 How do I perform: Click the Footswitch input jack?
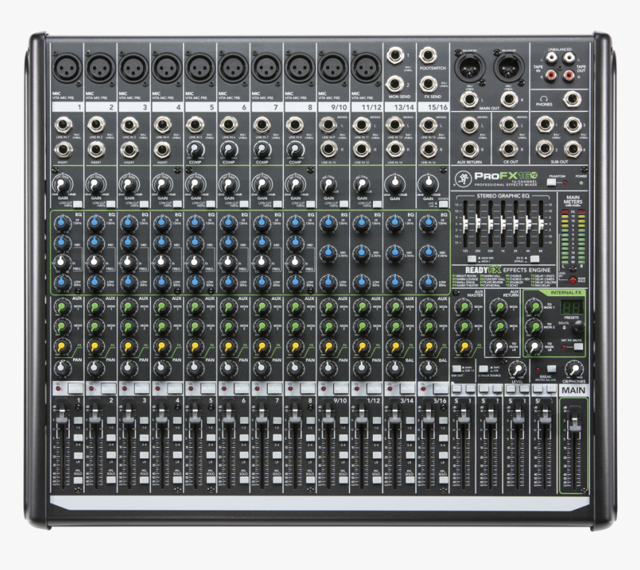(429, 55)
